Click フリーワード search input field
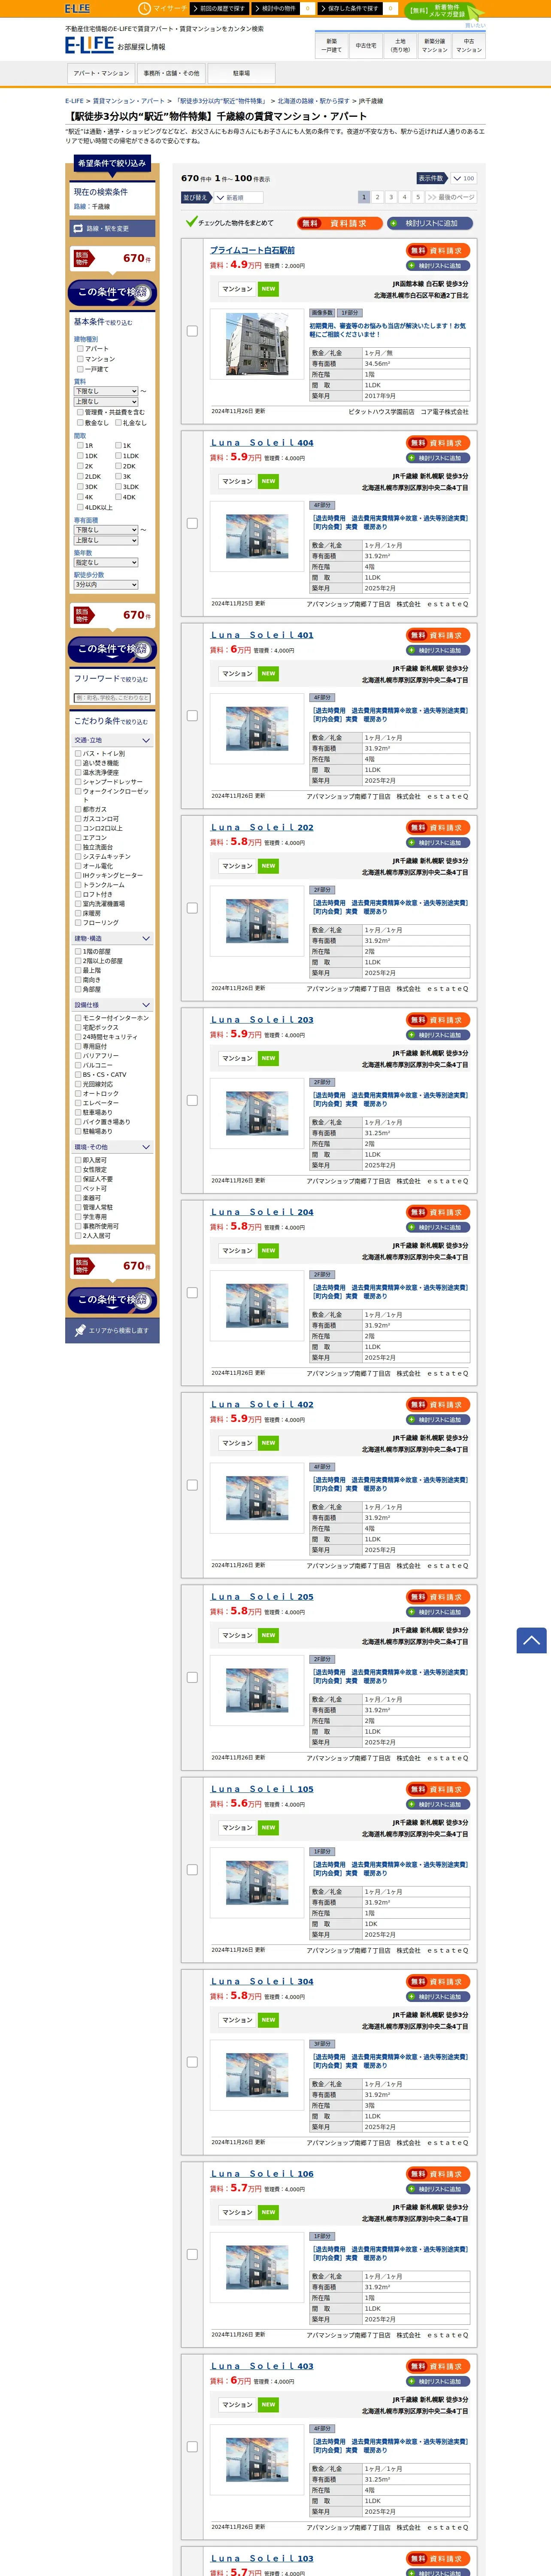551x2576 pixels. [x=112, y=698]
